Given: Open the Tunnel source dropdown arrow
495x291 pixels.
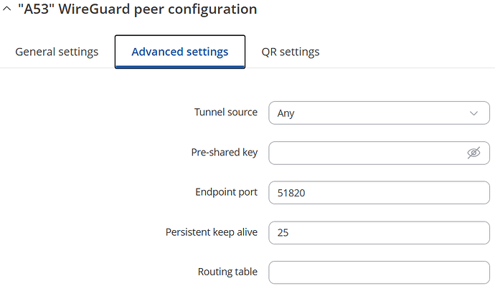Looking at the screenshot, I should (x=473, y=113).
